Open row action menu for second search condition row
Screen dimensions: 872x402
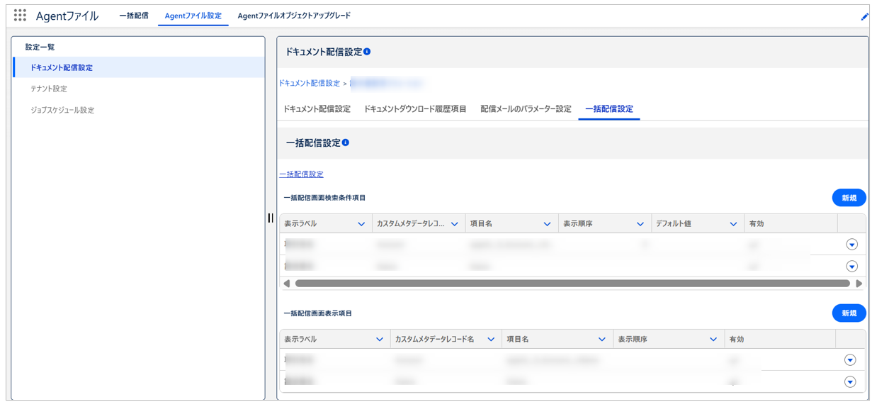(851, 267)
